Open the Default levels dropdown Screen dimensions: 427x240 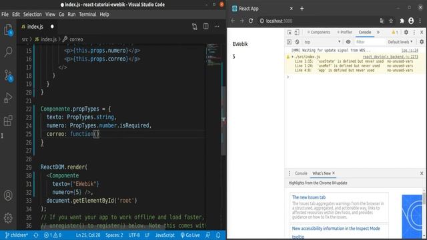click(400, 42)
